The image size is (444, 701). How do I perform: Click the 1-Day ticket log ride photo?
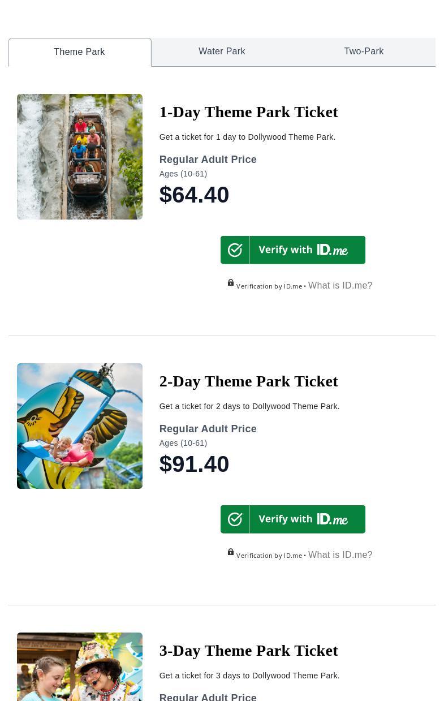tap(80, 157)
